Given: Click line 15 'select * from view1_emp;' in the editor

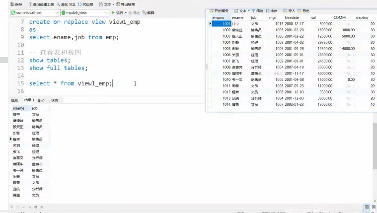Looking at the screenshot, I should [x=71, y=83].
